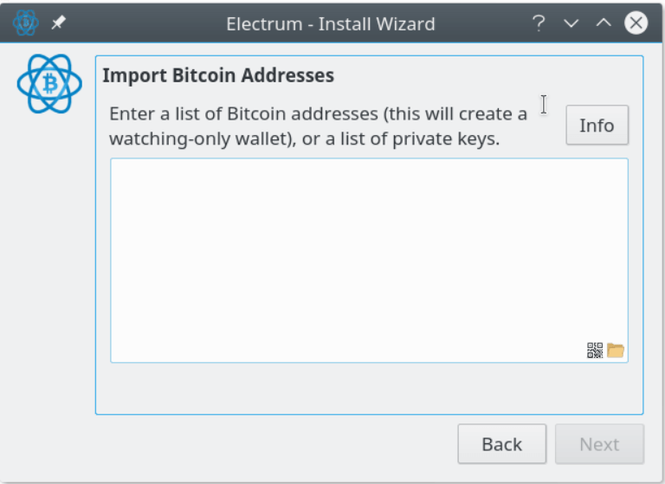Image resolution: width=665 pixels, height=484 pixels.
Task: Go back with the Back button
Action: (x=501, y=444)
